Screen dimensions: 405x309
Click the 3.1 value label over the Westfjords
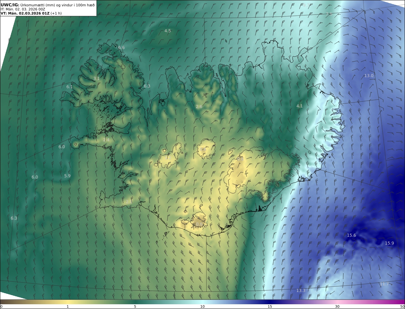(97, 78)
